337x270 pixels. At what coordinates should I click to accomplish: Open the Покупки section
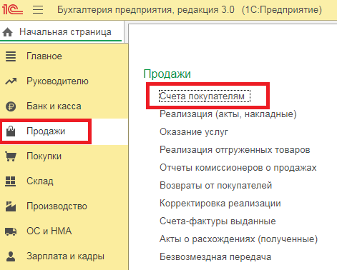tap(64, 156)
